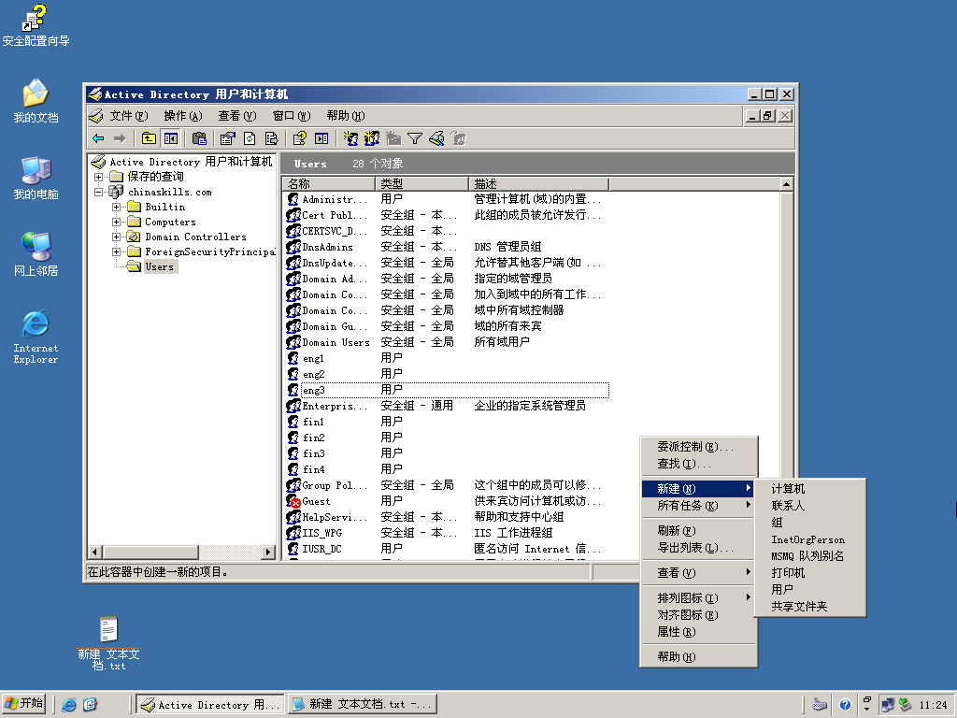The image size is (957, 718).
Task: Select the eng1 user row
Action: (448, 358)
